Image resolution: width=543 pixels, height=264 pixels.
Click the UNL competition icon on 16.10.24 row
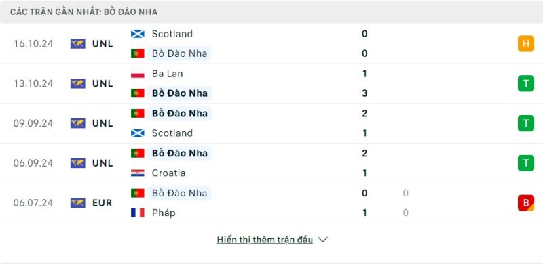pyautogui.click(x=77, y=43)
